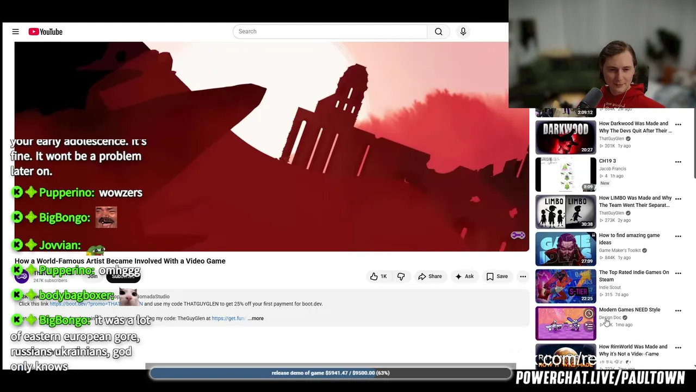Open the boot.dev promo link
The height and width of the screenshot is (392, 696).
click(x=96, y=304)
